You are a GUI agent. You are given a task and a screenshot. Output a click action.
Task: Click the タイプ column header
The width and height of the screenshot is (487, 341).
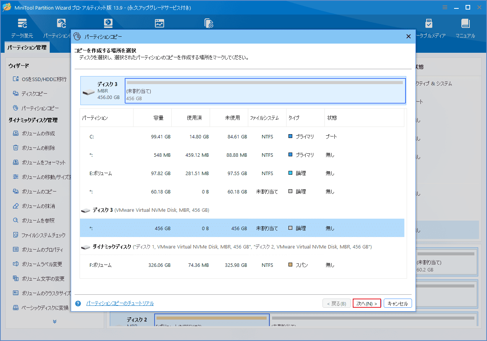(x=305, y=118)
